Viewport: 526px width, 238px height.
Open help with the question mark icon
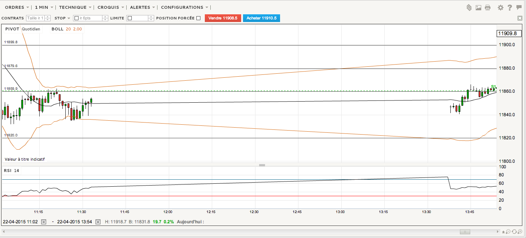[509, 7]
